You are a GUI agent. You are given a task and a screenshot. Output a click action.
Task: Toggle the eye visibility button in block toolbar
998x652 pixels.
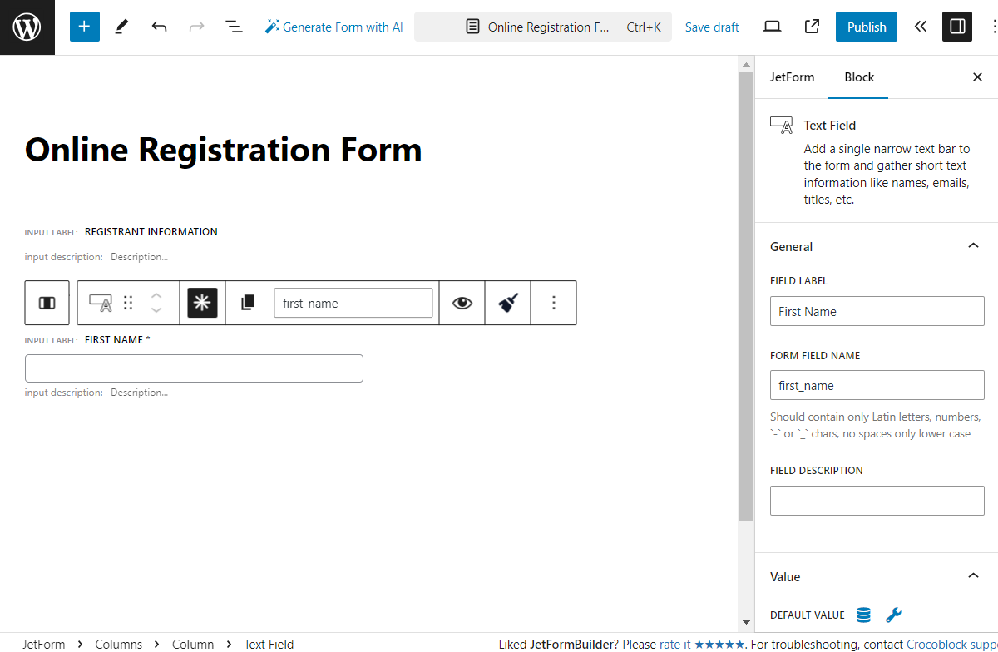tap(462, 303)
